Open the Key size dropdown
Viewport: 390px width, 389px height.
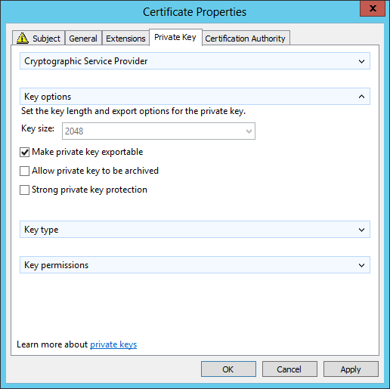[x=159, y=131]
